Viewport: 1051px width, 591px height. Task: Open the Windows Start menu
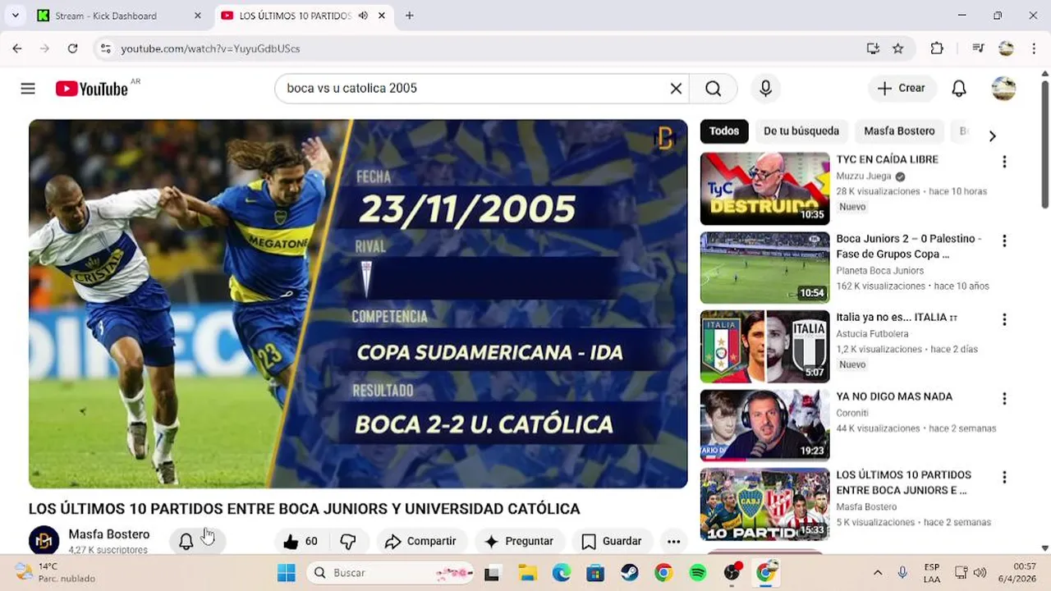pyautogui.click(x=286, y=573)
